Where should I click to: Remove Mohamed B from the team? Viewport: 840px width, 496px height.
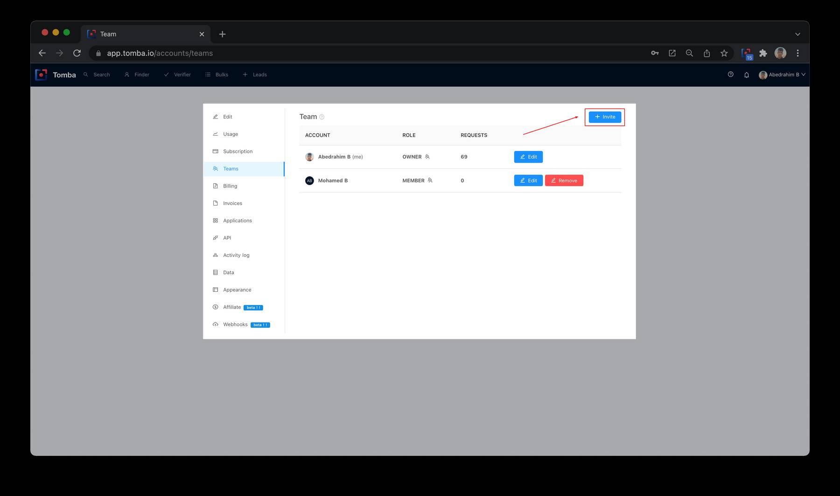point(564,180)
